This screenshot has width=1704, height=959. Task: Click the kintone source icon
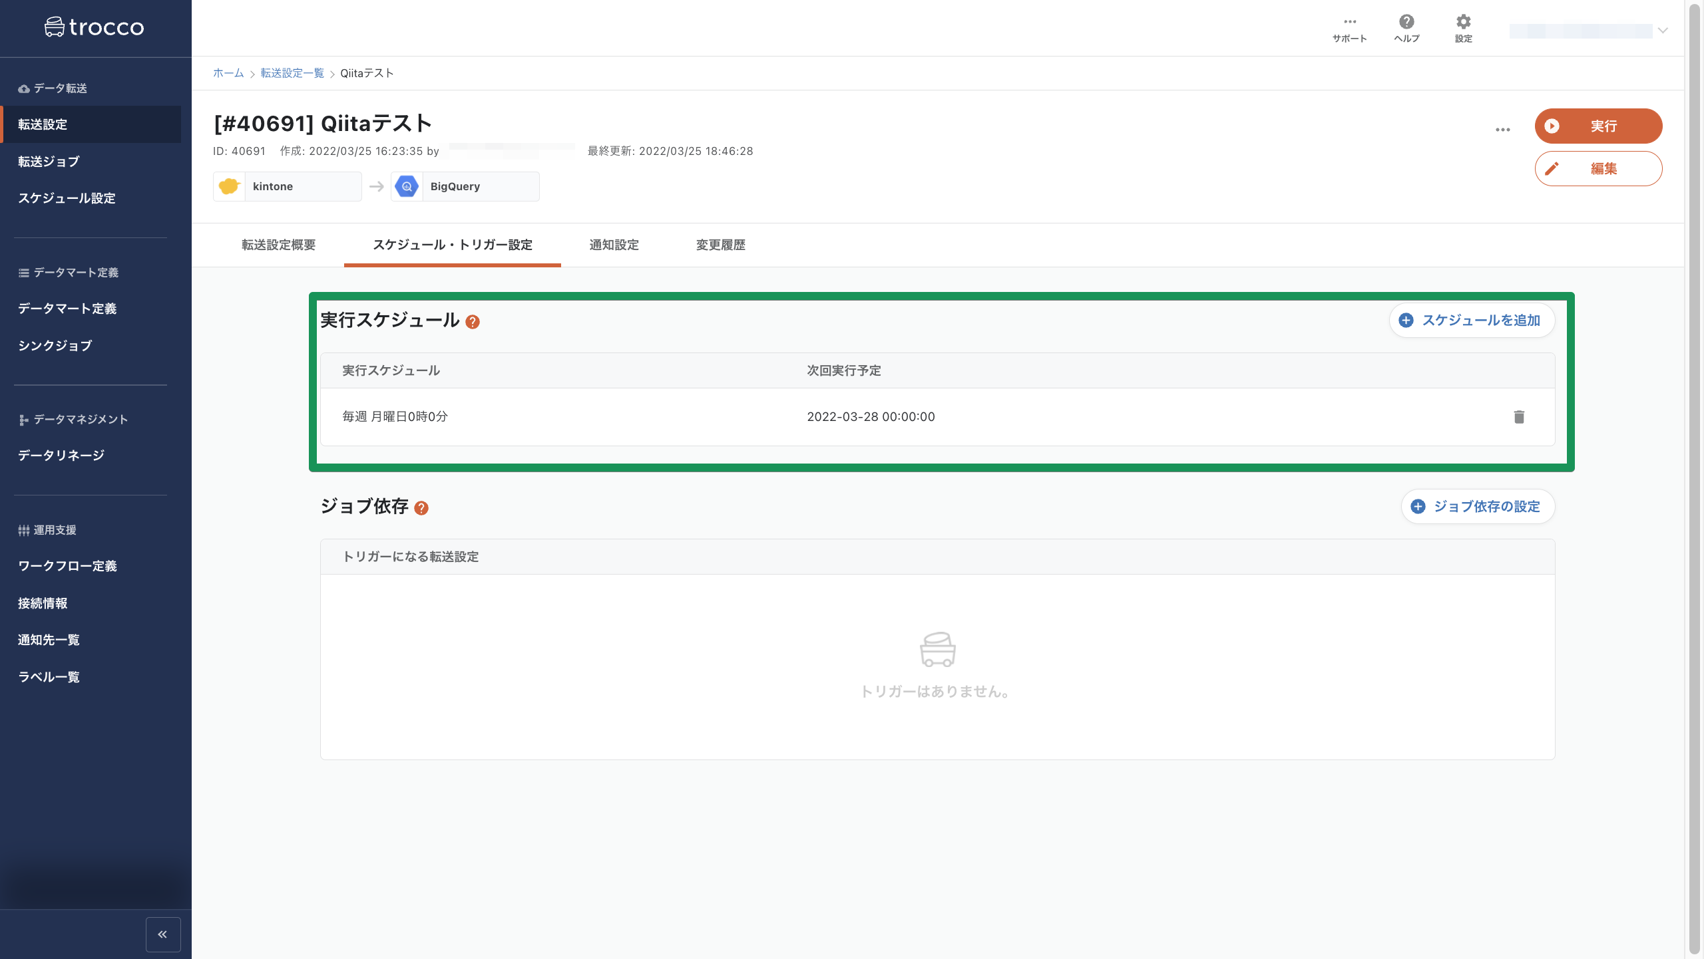click(x=229, y=186)
